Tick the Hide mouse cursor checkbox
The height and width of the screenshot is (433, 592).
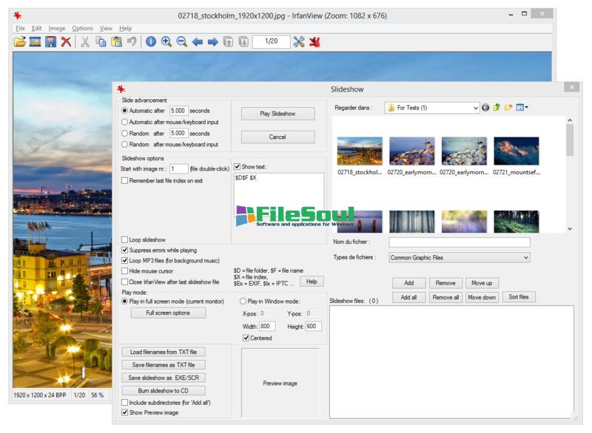point(124,271)
